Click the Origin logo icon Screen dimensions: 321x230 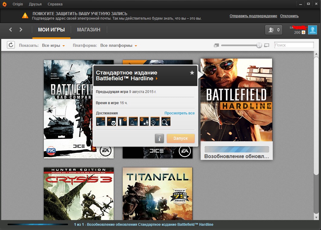pyautogui.click(x=4, y=4)
